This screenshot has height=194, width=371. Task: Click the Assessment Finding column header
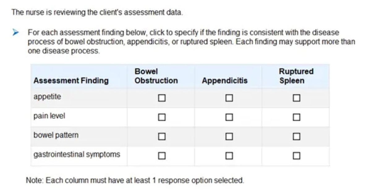pyautogui.click(x=71, y=81)
